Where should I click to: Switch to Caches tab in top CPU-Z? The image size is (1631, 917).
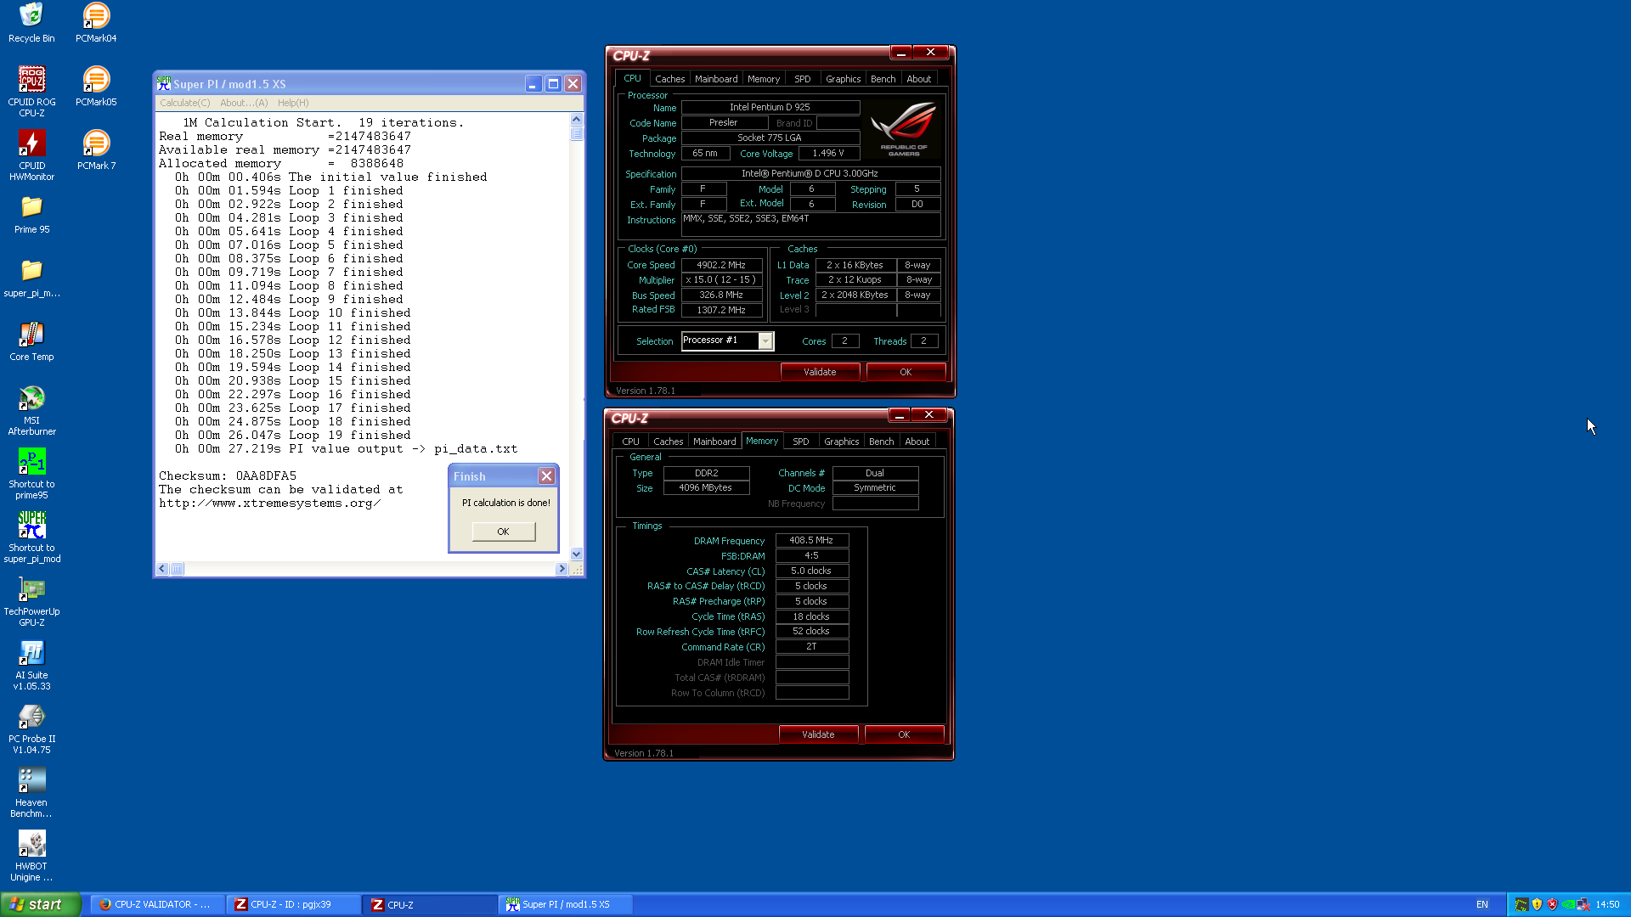coord(669,79)
